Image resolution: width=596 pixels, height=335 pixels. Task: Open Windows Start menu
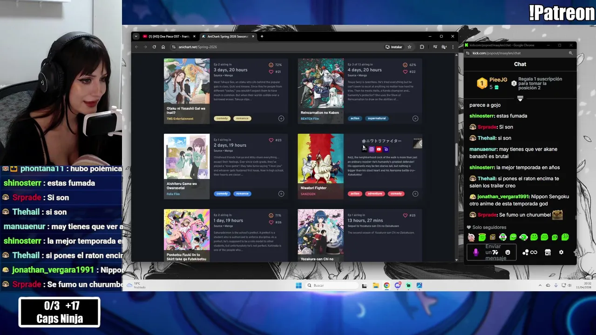[298, 285]
